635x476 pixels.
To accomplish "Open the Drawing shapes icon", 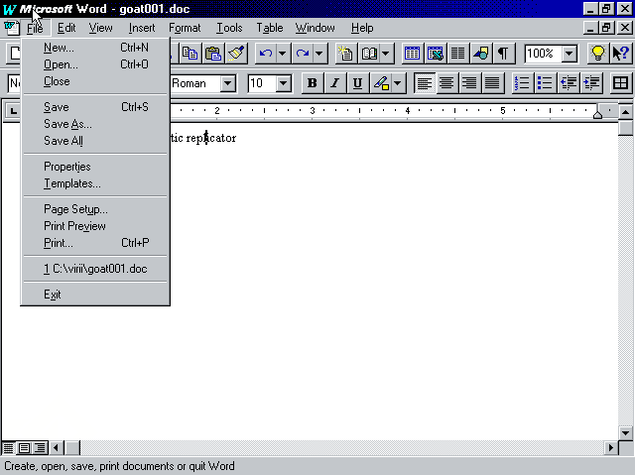I will tap(480, 54).
